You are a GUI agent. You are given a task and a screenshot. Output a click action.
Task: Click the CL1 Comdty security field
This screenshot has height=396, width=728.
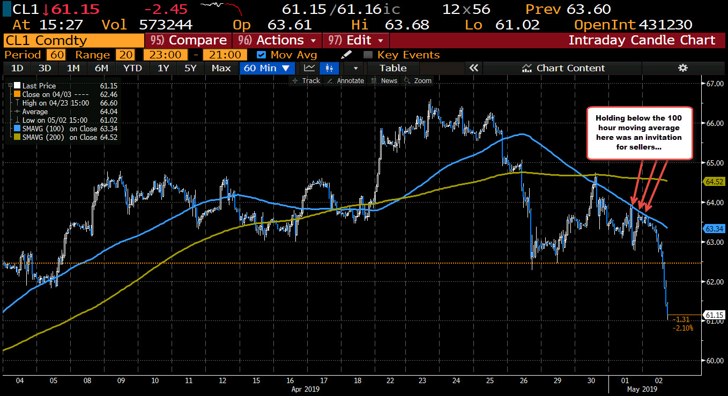(73, 40)
